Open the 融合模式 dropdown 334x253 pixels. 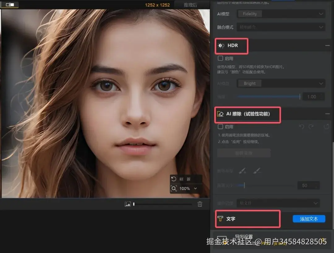(281, 27)
